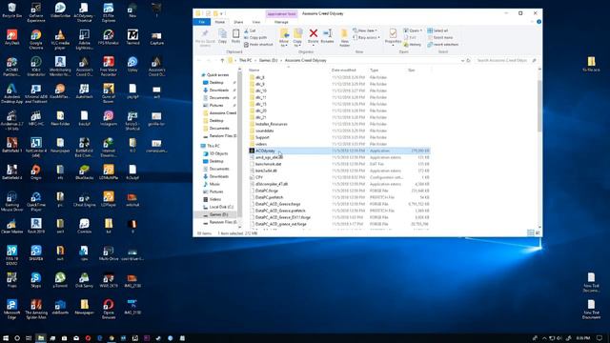Select the Microsoft Edge desktop icon
610x343 pixels.
tap(11, 309)
